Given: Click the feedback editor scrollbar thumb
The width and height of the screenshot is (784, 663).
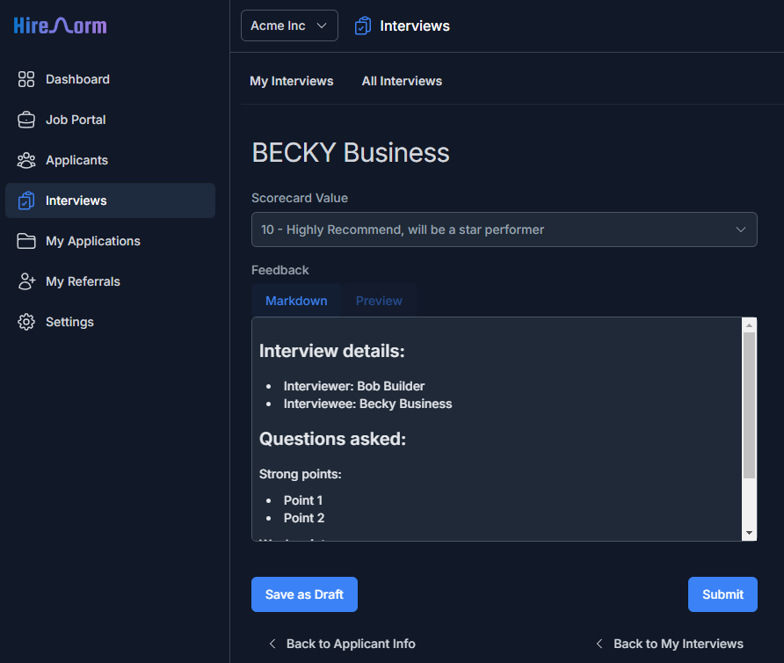Looking at the screenshot, I should [x=749, y=405].
